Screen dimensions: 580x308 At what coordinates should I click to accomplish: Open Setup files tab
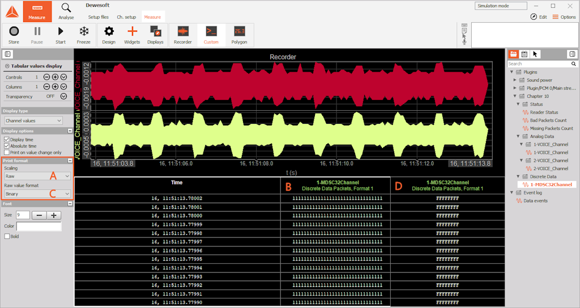point(99,17)
